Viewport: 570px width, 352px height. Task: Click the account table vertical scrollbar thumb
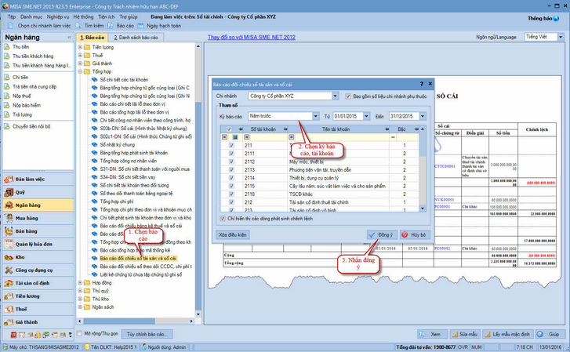tap(423, 145)
